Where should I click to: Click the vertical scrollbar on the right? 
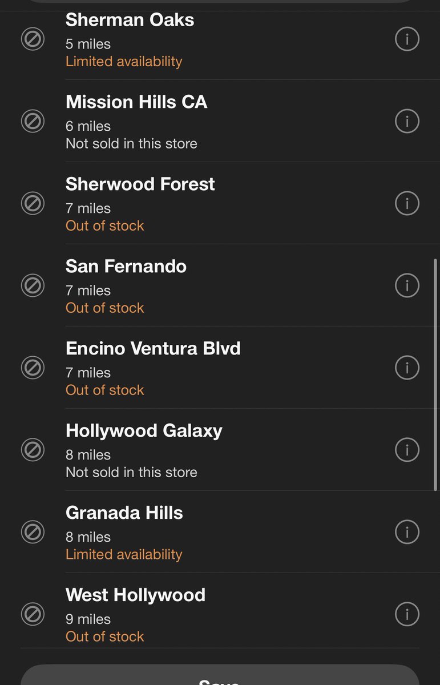(436, 374)
